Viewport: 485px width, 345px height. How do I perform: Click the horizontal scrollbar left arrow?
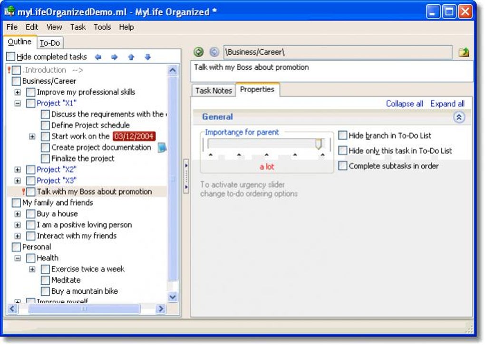(x=12, y=308)
